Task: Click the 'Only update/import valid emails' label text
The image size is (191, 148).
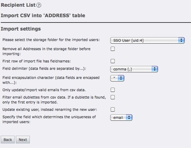Action: tap(44, 90)
